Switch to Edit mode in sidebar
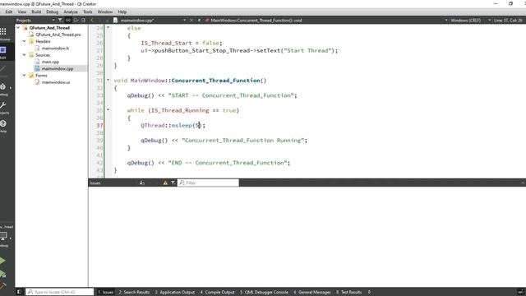Screen dimensions: 526x296 pos(3,50)
